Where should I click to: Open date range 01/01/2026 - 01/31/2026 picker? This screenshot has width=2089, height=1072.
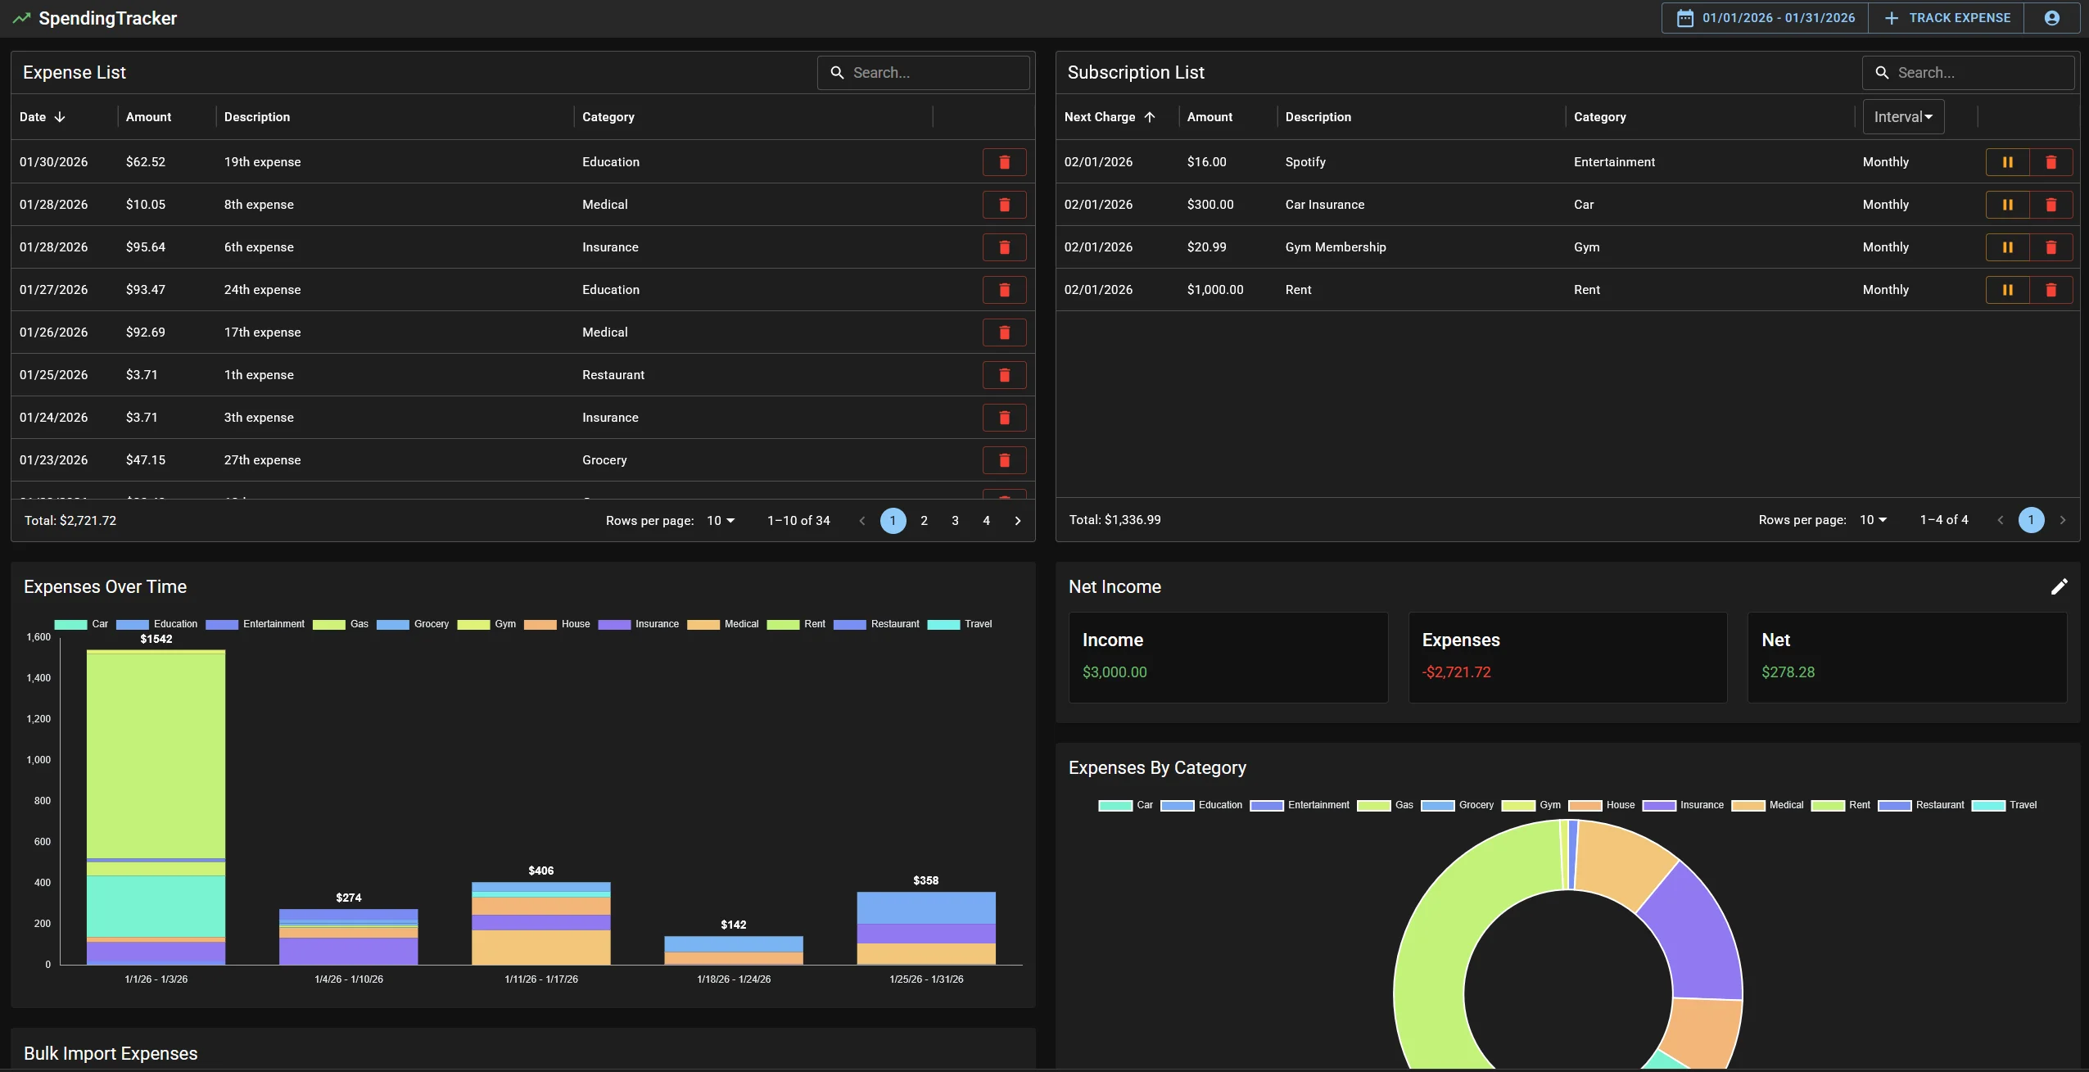pyautogui.click(x=1766, y=18)
